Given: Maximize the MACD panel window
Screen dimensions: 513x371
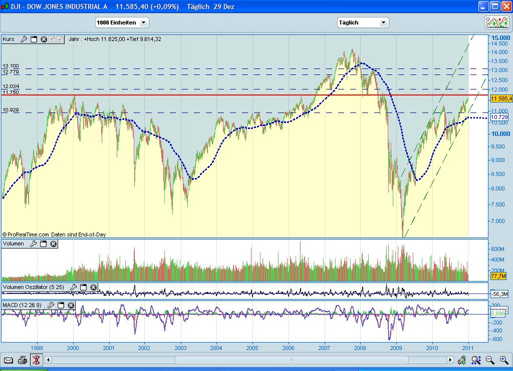Looking at the screenshot, I should tap(61, 305).
